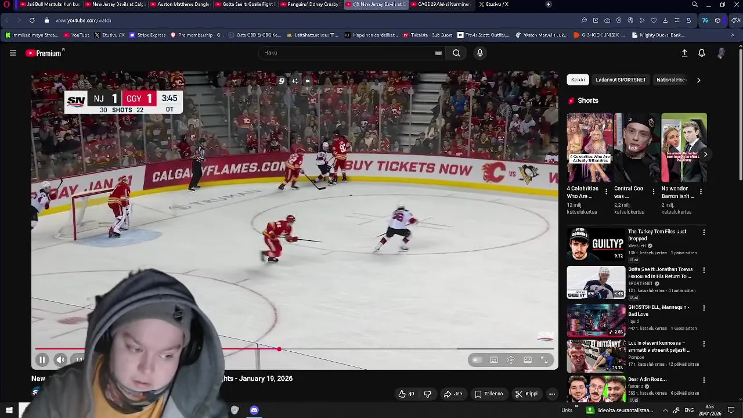Open options for 4 Celebrities Short
The width and height of the screenshot is (743, 418).
pos(607,191)
